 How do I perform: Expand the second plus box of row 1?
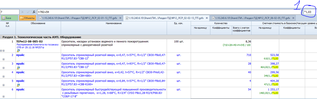tap(4, 50)
